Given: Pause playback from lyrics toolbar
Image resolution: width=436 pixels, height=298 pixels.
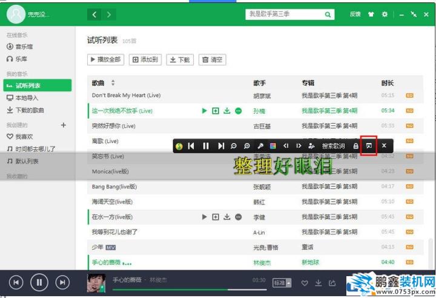Looking at the screenshot, I should point(206,146).
